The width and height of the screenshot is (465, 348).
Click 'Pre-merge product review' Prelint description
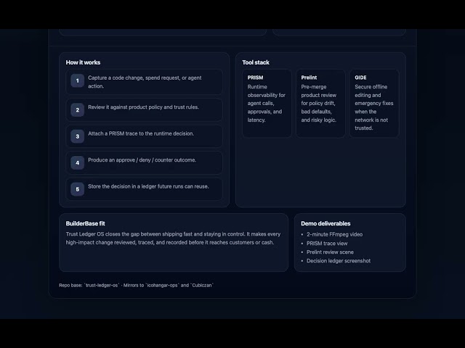point(319,103)
